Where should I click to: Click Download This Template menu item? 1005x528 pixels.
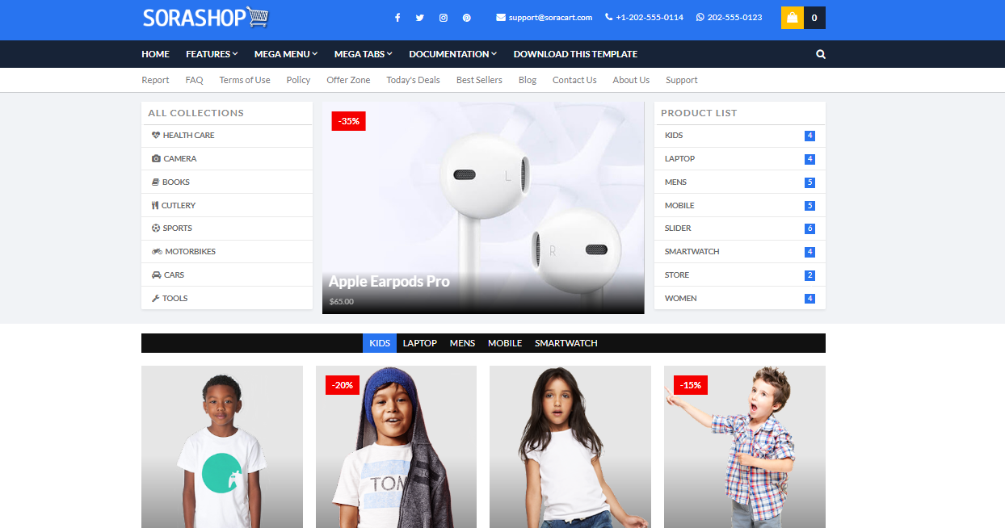(x=575, y=54)
